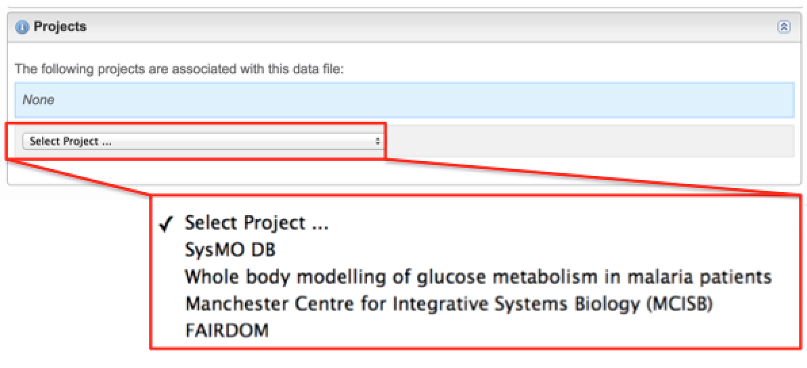807x368 pixels.
Task: Click the checkmark next to Select Project ...
Action: click(x=165, y=225)
